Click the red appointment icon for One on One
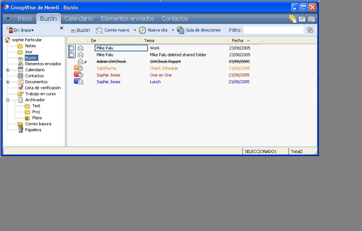This screenshot has width=362, height=231. (x=78, y=75)
